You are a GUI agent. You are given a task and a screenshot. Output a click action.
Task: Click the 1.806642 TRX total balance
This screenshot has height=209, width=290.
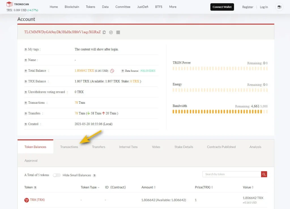point(84,71)
